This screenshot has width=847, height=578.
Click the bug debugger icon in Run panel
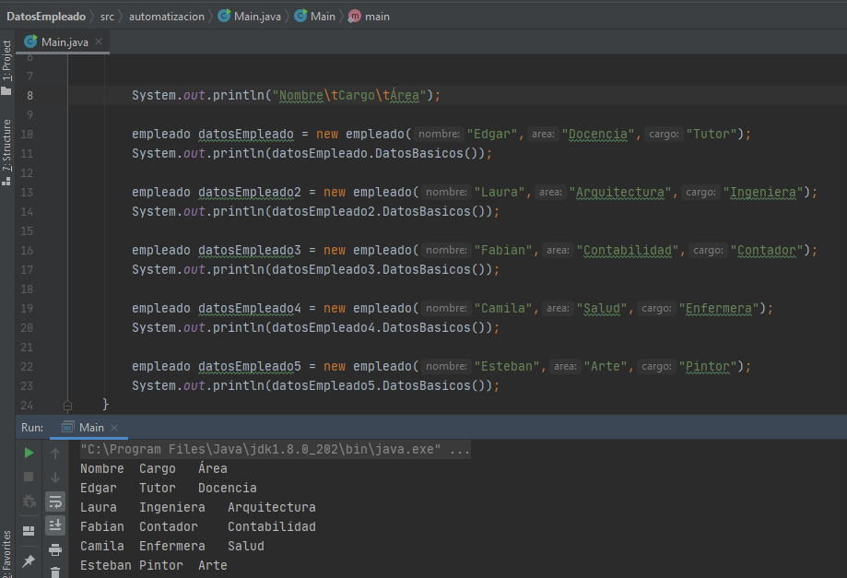click(x=29, y=501)
